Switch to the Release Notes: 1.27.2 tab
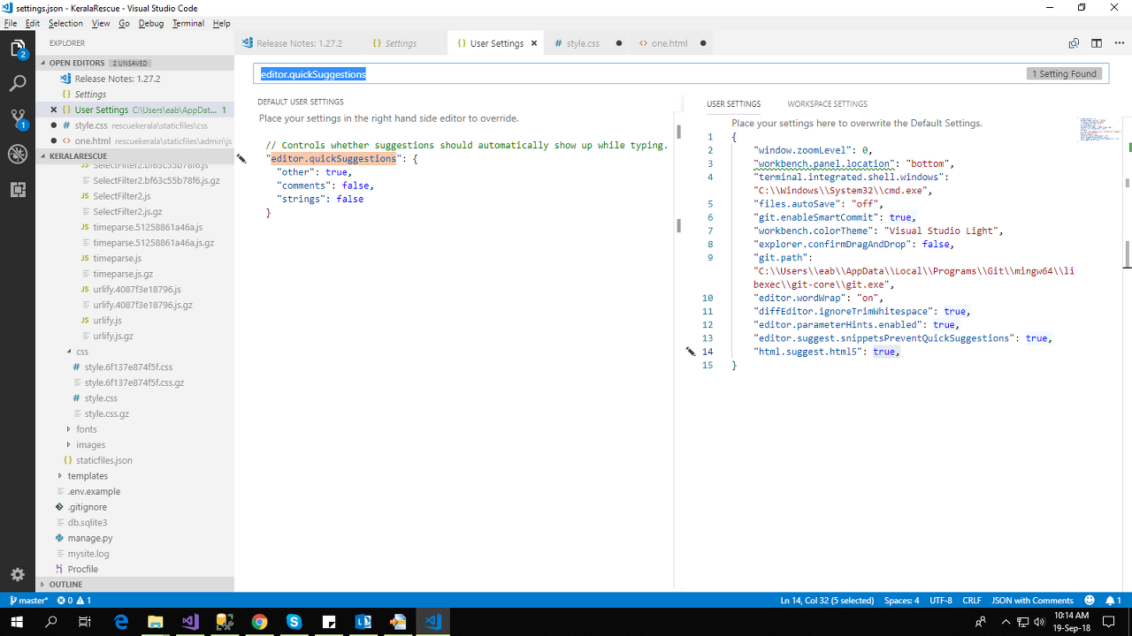Image resolution: width=1132 pixels, height=636 pixels. click(298, 43)
